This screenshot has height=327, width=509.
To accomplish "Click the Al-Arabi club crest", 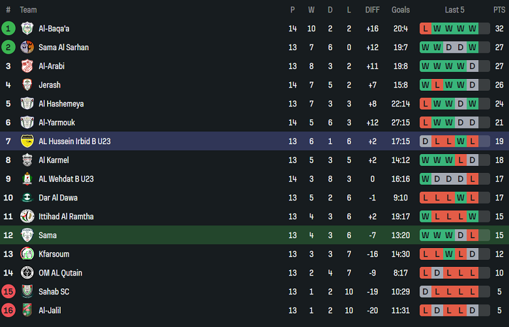I will click(27, 66).
